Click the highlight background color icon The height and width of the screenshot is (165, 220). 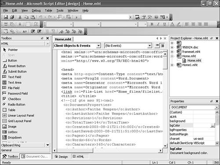pyautogui.click(x=179, y=24)
